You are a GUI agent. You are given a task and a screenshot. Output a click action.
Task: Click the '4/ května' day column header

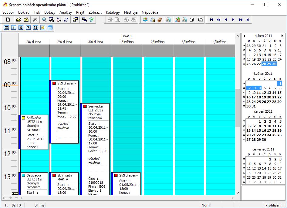pyautogui.click(x=219, y=42)
